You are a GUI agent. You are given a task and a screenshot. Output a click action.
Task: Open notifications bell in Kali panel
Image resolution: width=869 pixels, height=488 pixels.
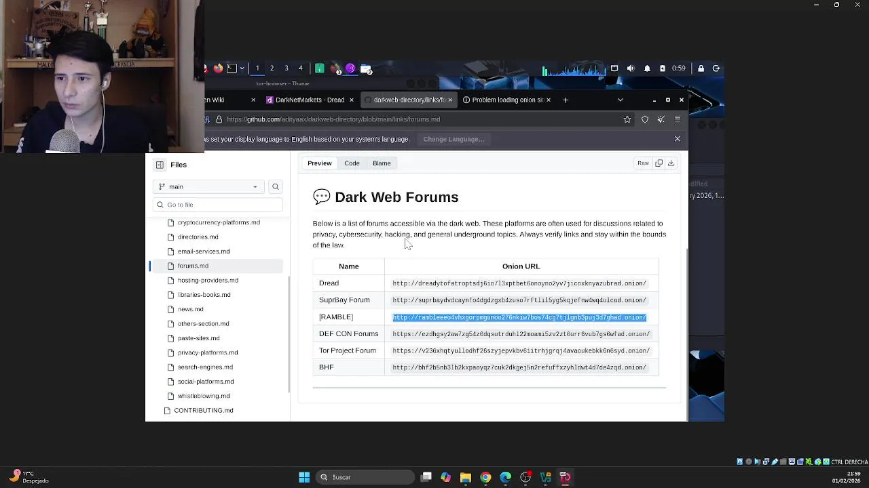tap(647, 68)
